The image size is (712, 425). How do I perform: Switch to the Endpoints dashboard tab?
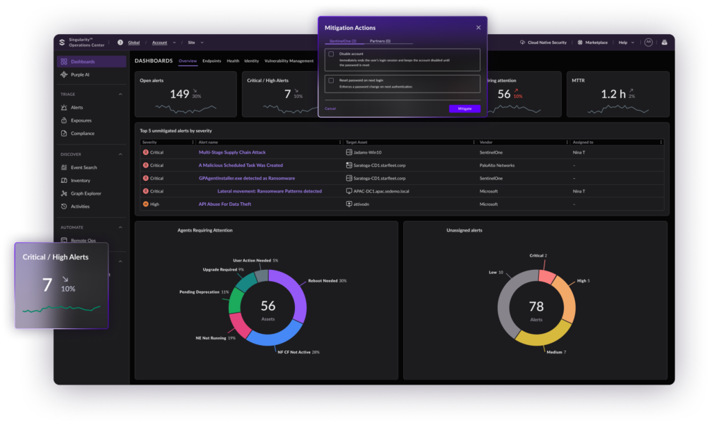coord(211,61)
